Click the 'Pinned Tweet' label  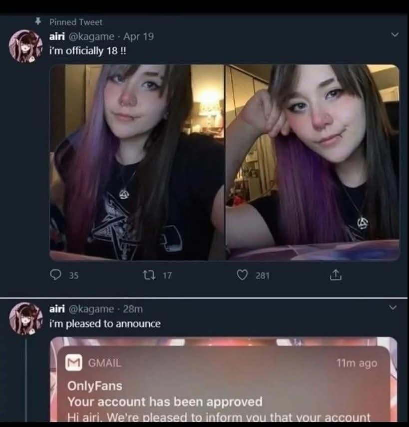click(76, 22)
